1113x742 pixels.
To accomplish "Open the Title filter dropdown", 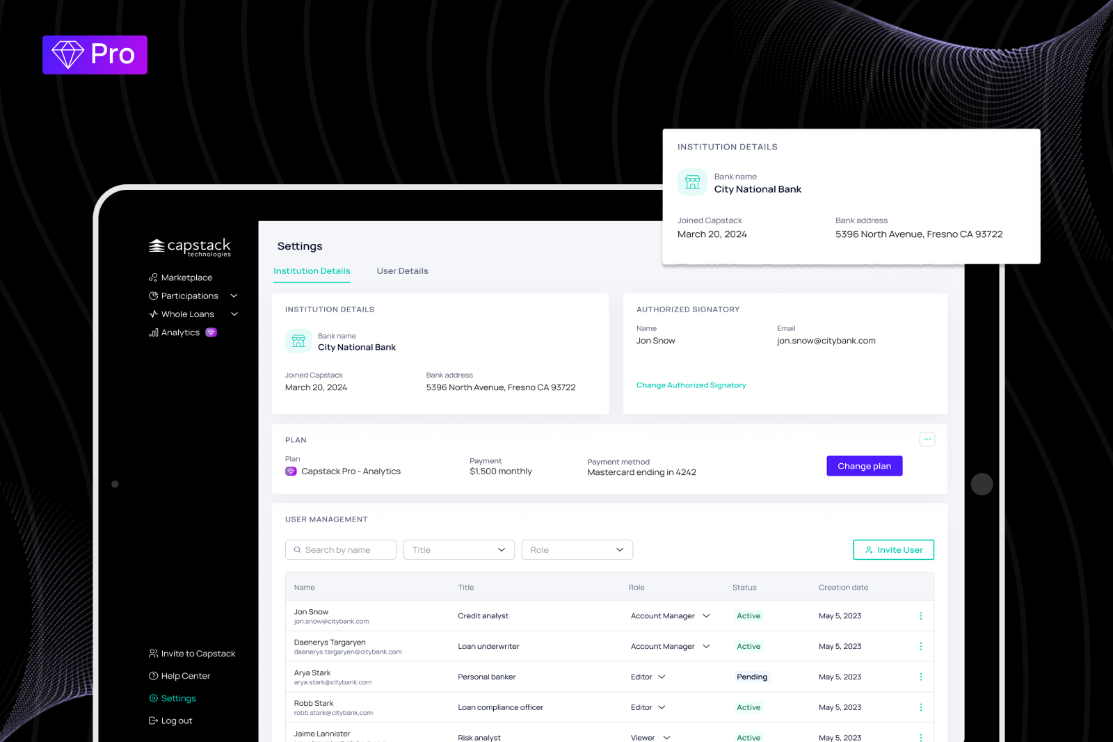I will click(459, 549).
